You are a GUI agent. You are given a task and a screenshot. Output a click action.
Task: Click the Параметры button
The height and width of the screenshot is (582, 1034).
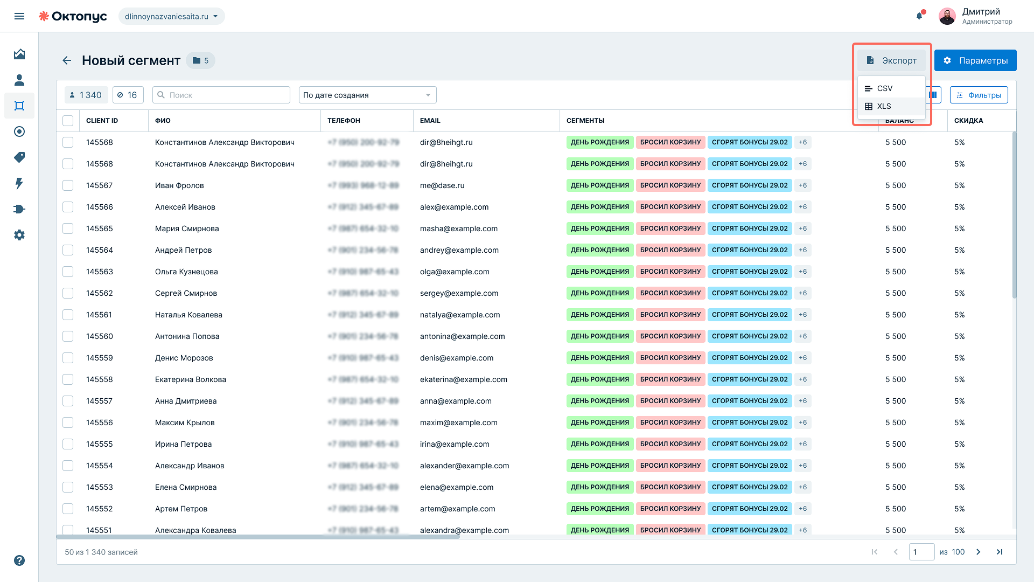975,60
